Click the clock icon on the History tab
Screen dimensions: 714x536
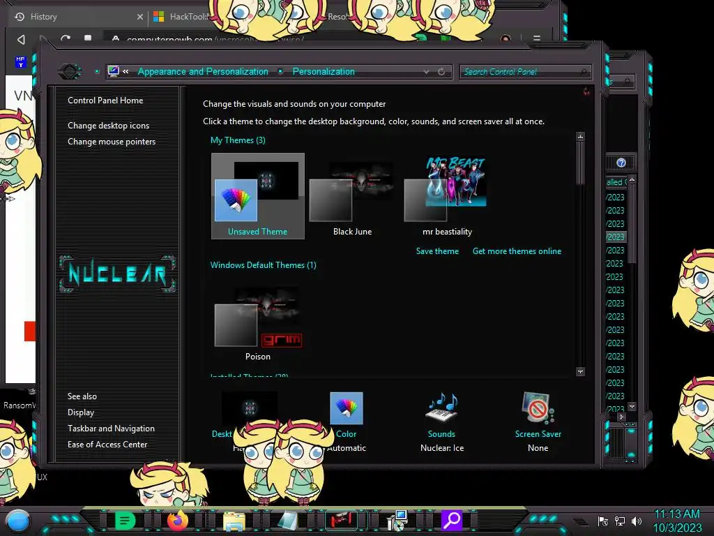[20, 17]
